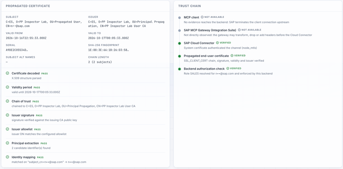343x169 pixels.
Task: Click 'signature verified against the issuing CA' text
Action: [44, 120]
